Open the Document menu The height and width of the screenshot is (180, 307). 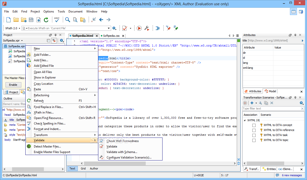(75, 11)
